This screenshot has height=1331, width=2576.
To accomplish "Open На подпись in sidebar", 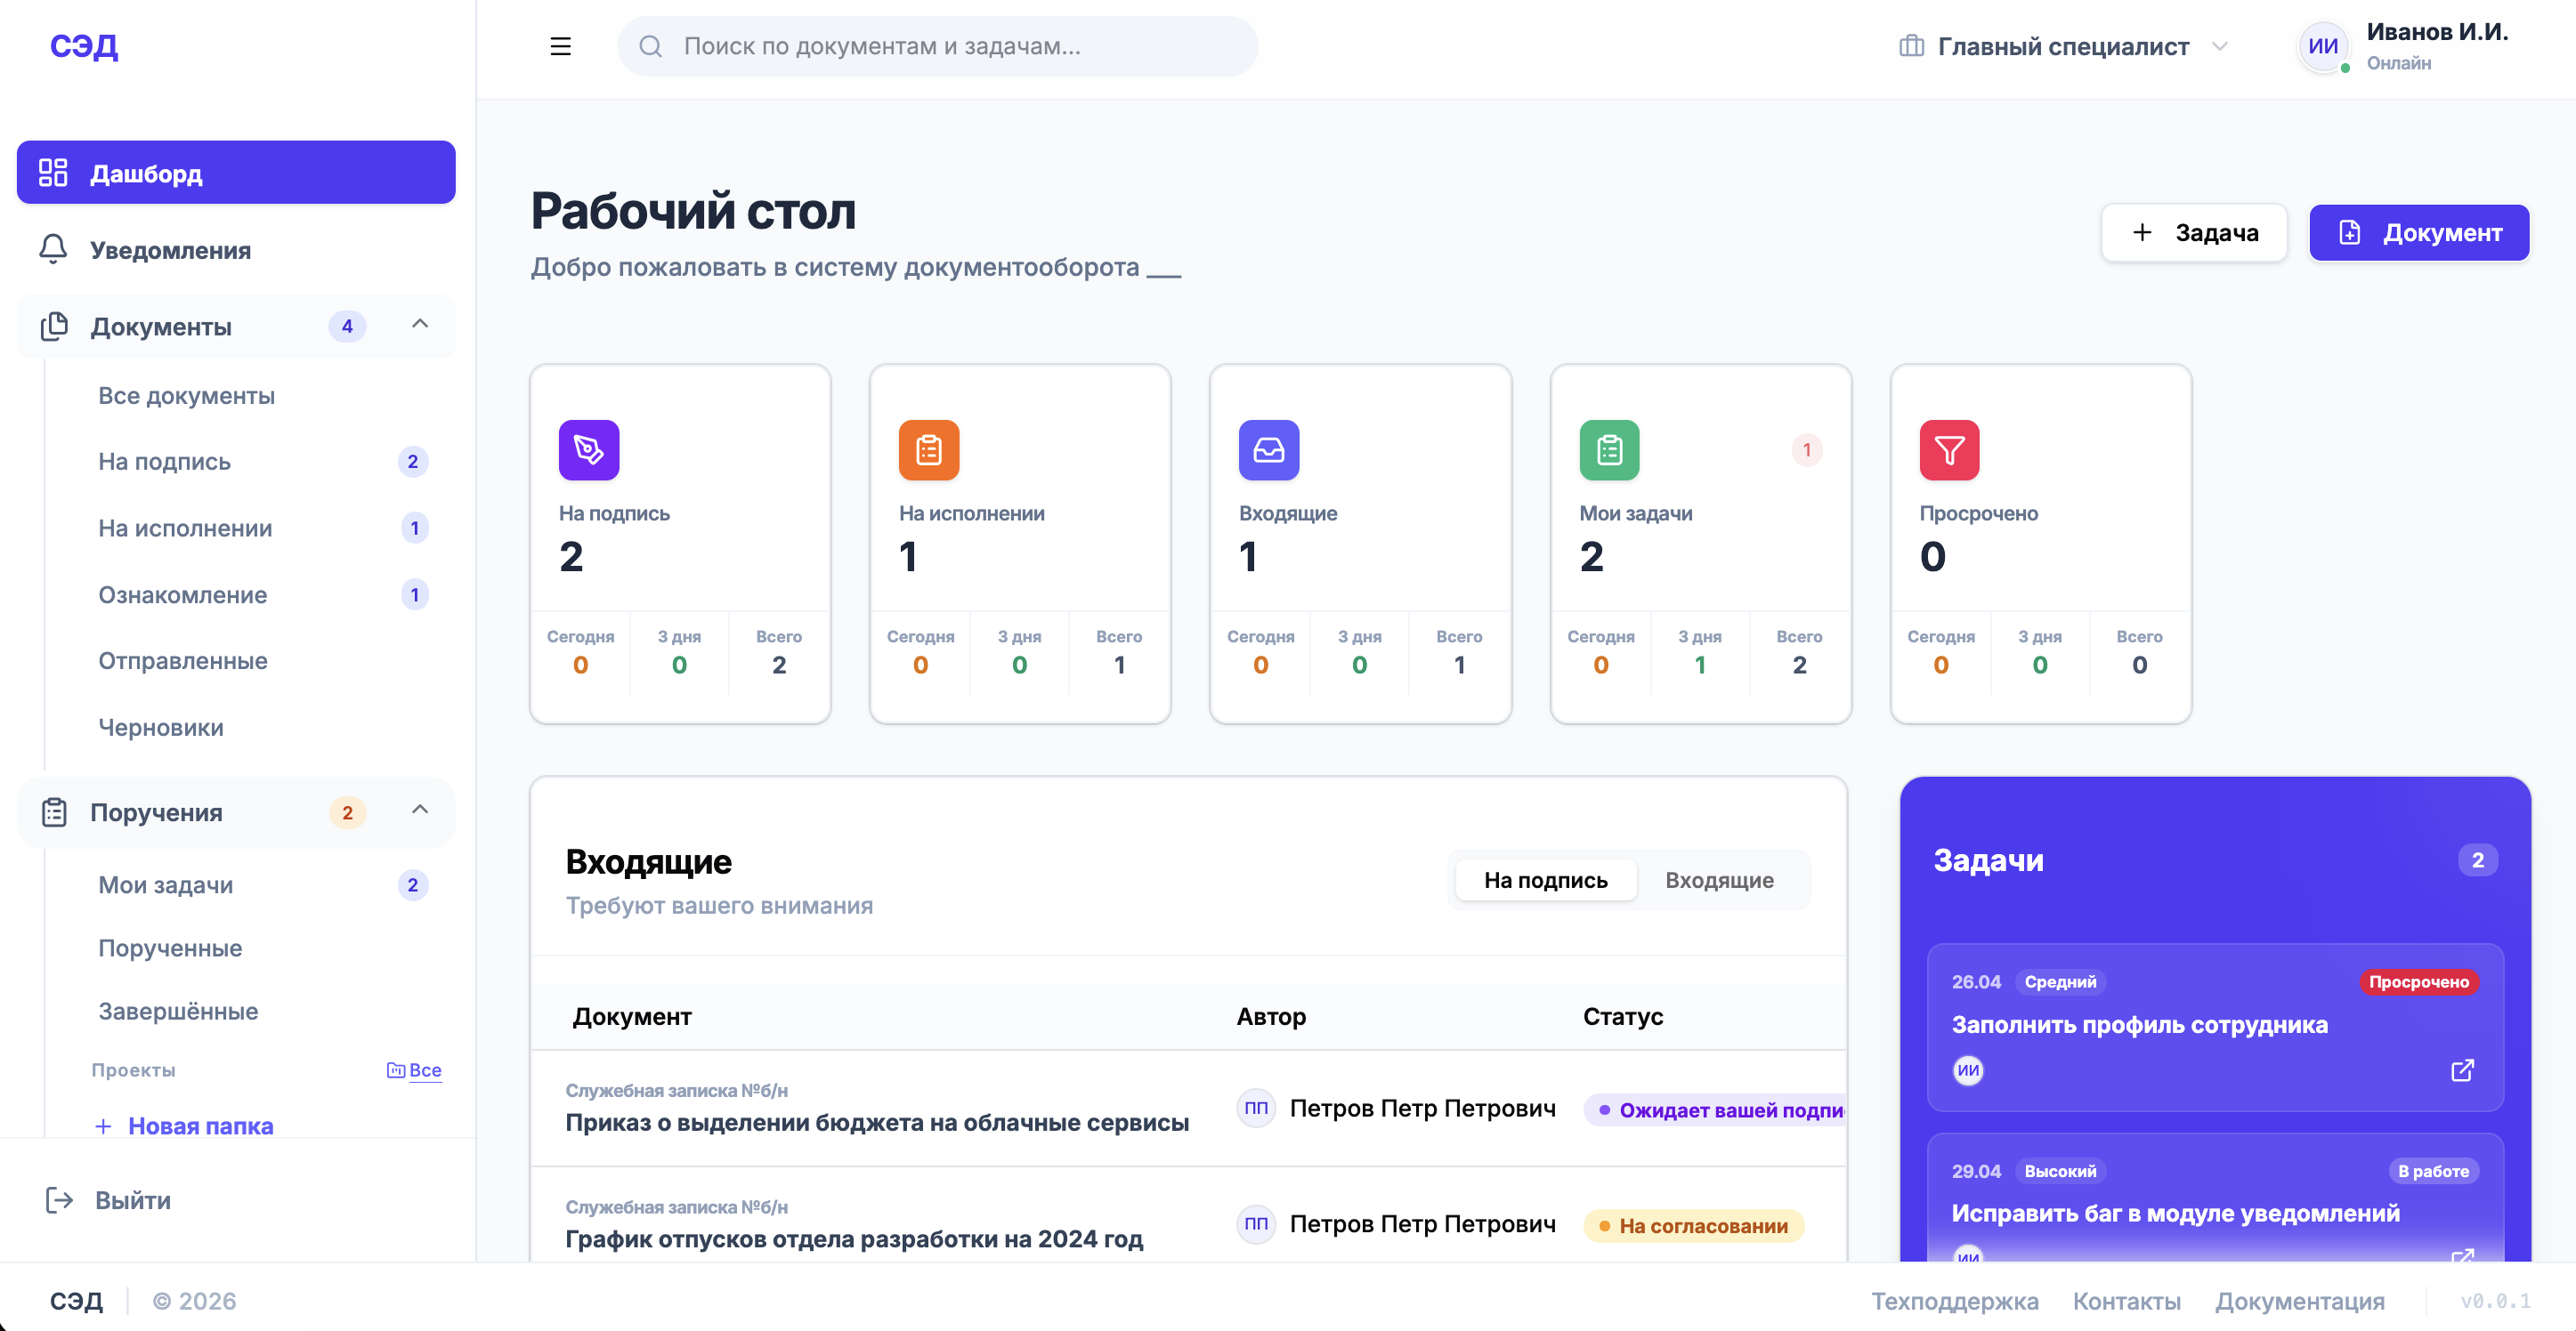I will [264, 462].
